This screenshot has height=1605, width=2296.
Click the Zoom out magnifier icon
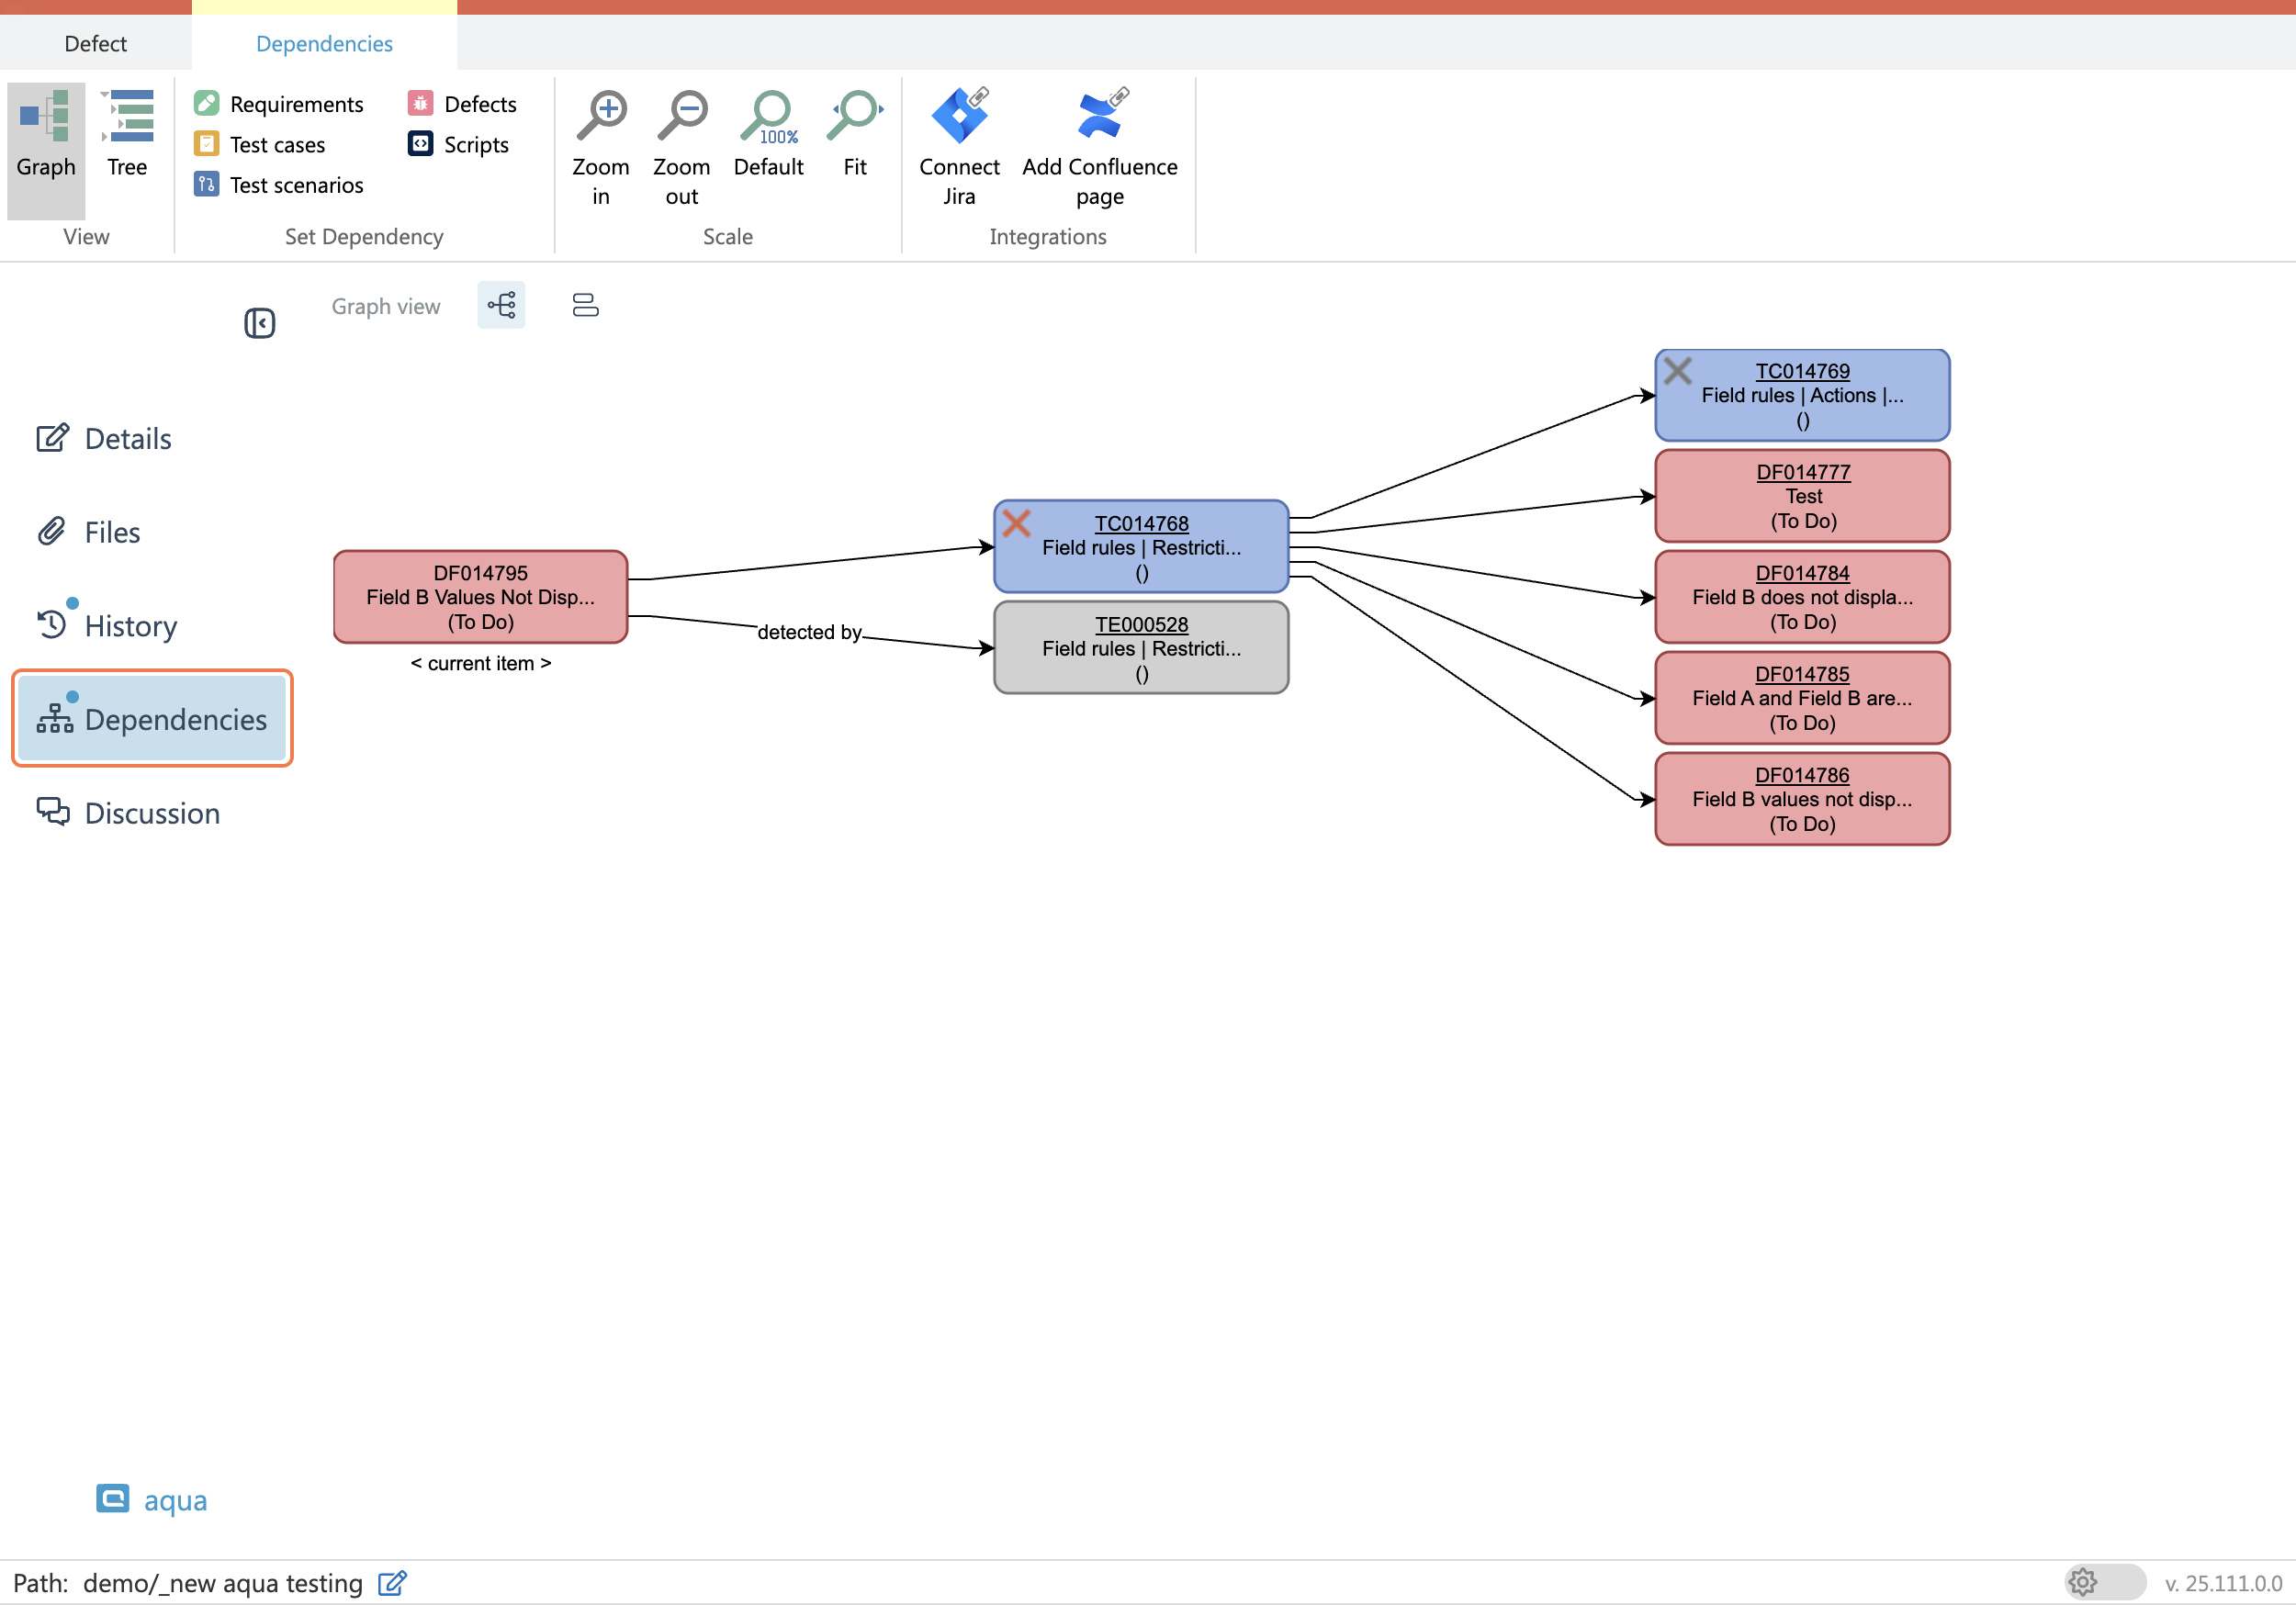pos(682,116)
